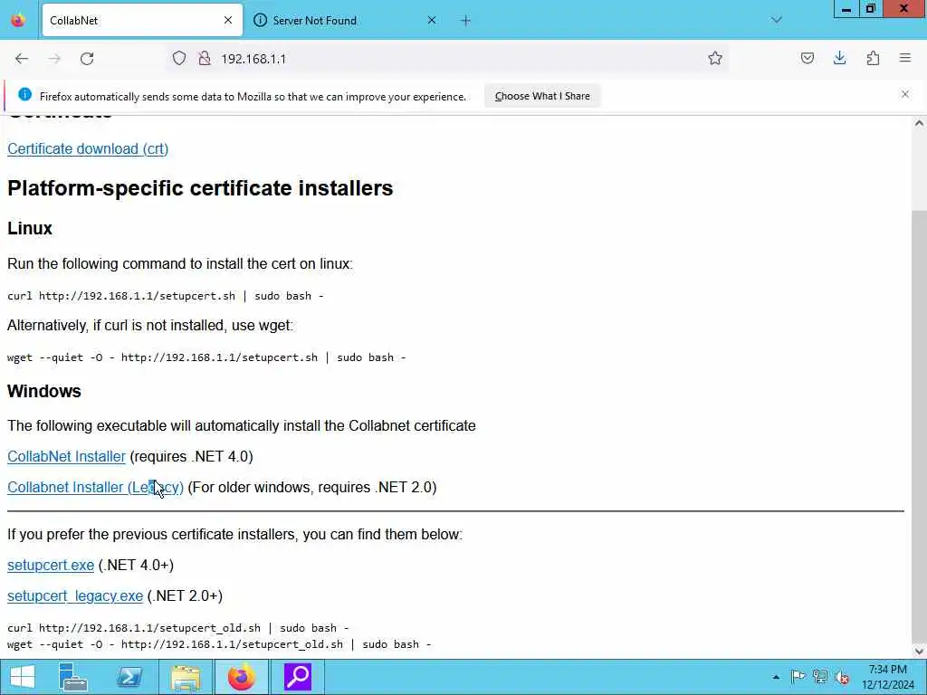Click the Platform-specific certificate installers heading

(x=200, y=188)
